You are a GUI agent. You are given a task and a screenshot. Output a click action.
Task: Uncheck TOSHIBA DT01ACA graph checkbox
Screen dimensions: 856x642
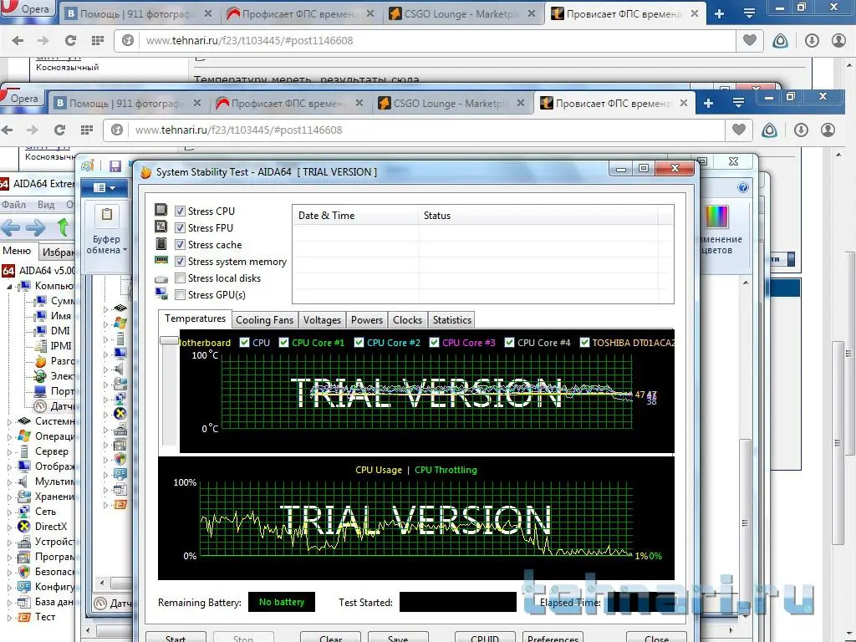[584, 342]
